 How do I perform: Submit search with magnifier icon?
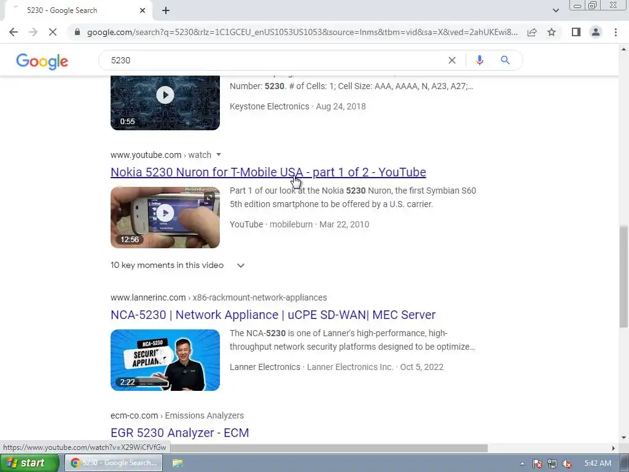click(x=505, y=60)
